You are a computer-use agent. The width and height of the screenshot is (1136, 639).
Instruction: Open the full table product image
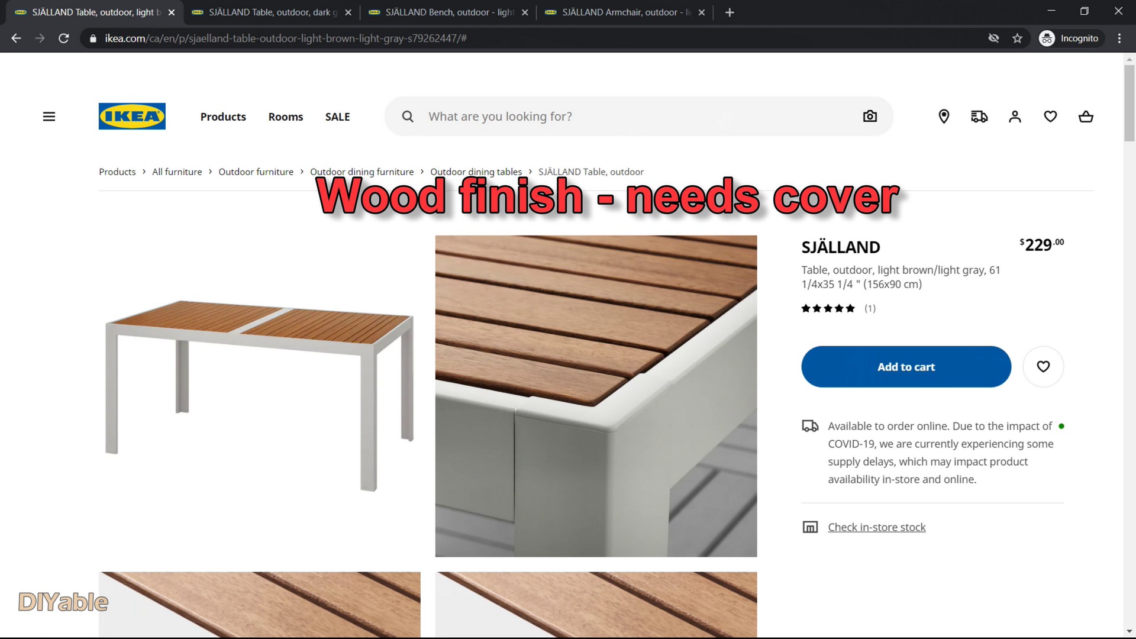point(260,396)
